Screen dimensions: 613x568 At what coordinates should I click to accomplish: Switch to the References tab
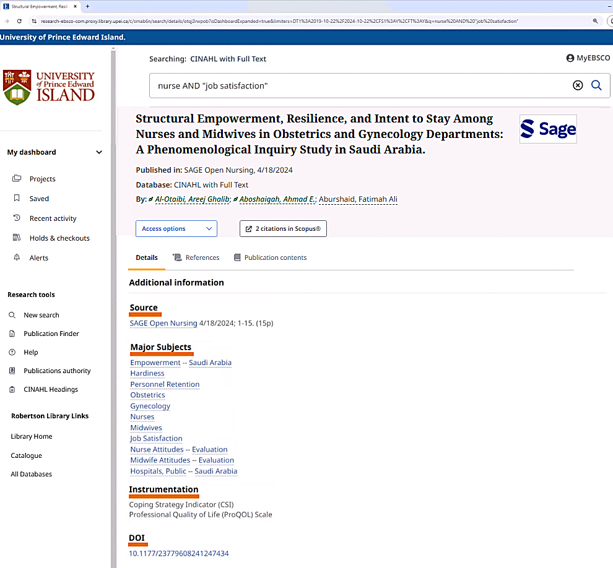click(x=196, y=257)
